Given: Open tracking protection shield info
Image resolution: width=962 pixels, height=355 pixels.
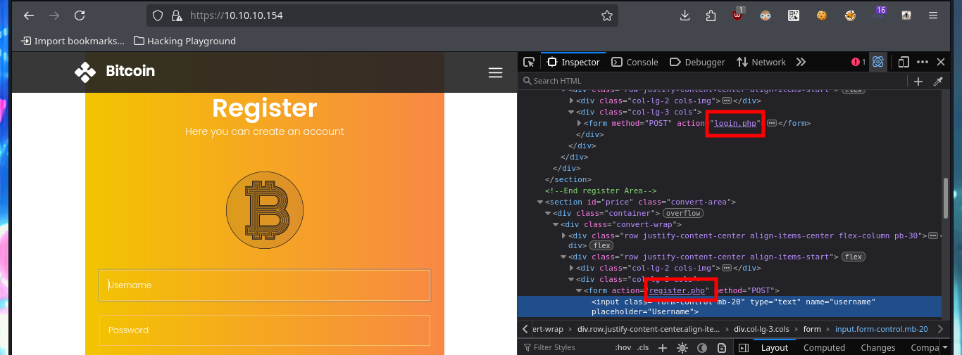Looking at the screenshot, I should 158,15.
